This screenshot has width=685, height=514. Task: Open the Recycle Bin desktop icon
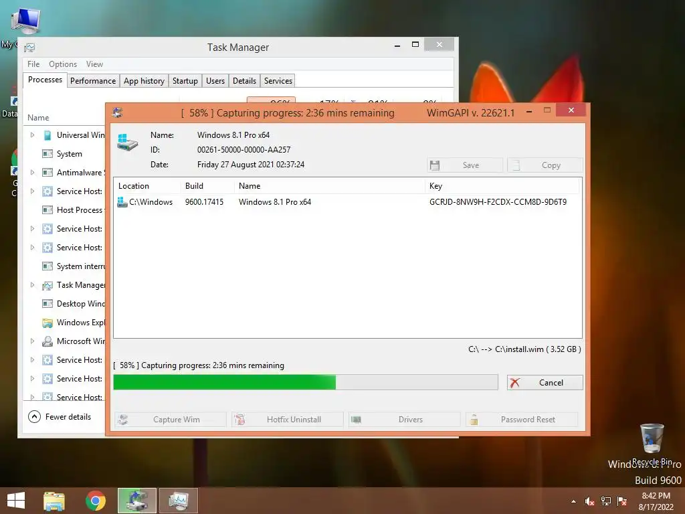pyautogui.click(x=652, y=444)
